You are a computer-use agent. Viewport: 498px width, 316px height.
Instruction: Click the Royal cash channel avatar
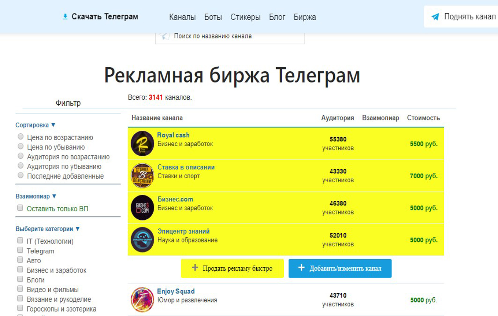[142, 143]
